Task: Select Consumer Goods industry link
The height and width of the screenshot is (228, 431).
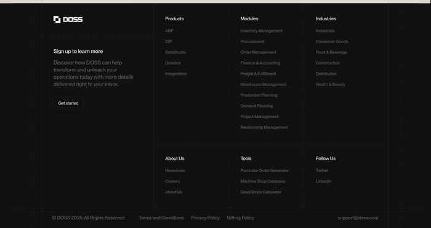Action: coord(332,42)
